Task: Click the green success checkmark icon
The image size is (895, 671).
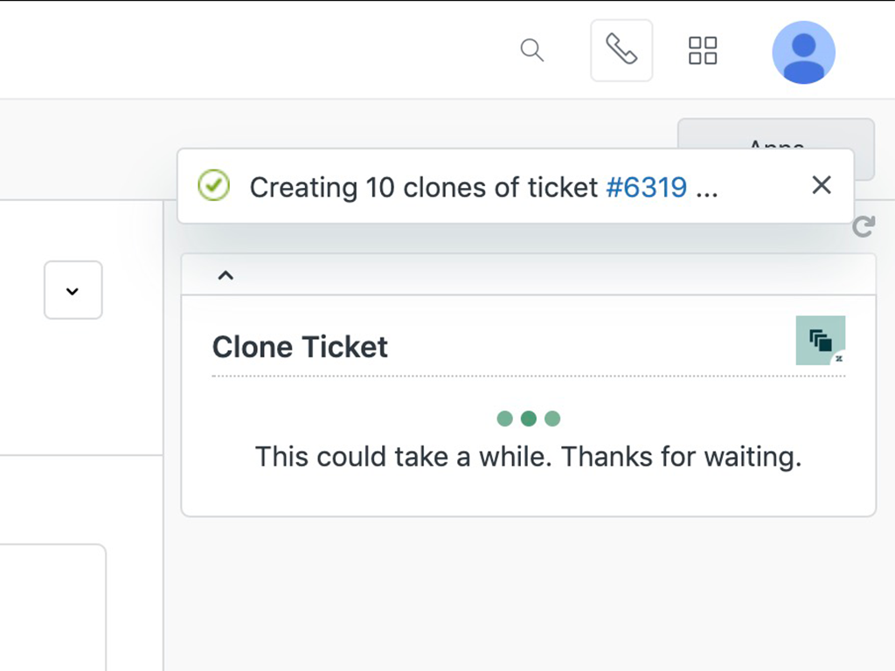Action: [213, 185]
